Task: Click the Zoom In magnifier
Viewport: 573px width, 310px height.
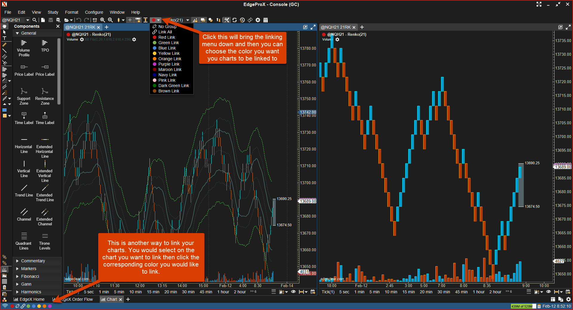Action: [103, 20]
